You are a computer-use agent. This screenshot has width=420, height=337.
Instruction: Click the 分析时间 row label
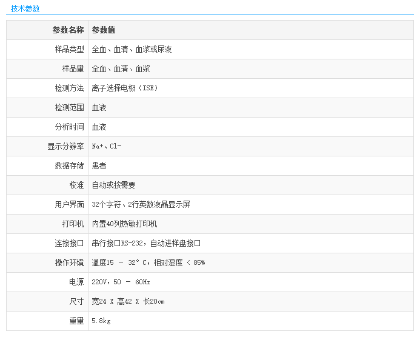(x=69, y=127)
